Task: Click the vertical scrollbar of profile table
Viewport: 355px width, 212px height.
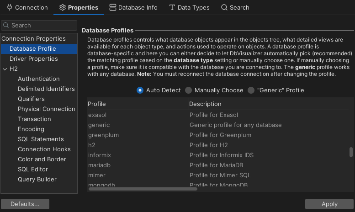Action: [351, 152]
